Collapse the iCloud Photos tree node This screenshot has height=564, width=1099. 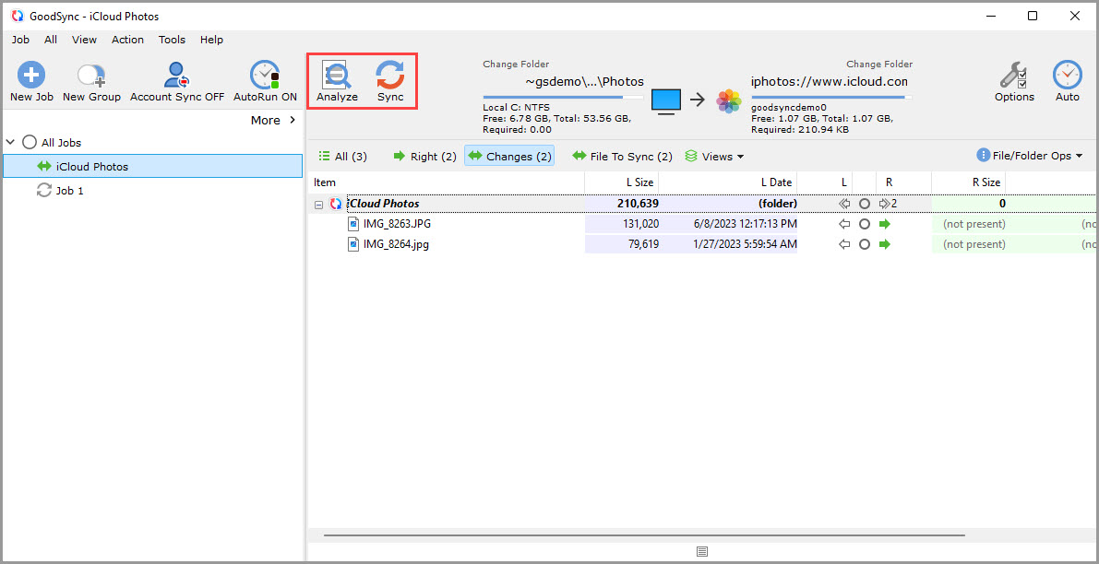[317, 203]
